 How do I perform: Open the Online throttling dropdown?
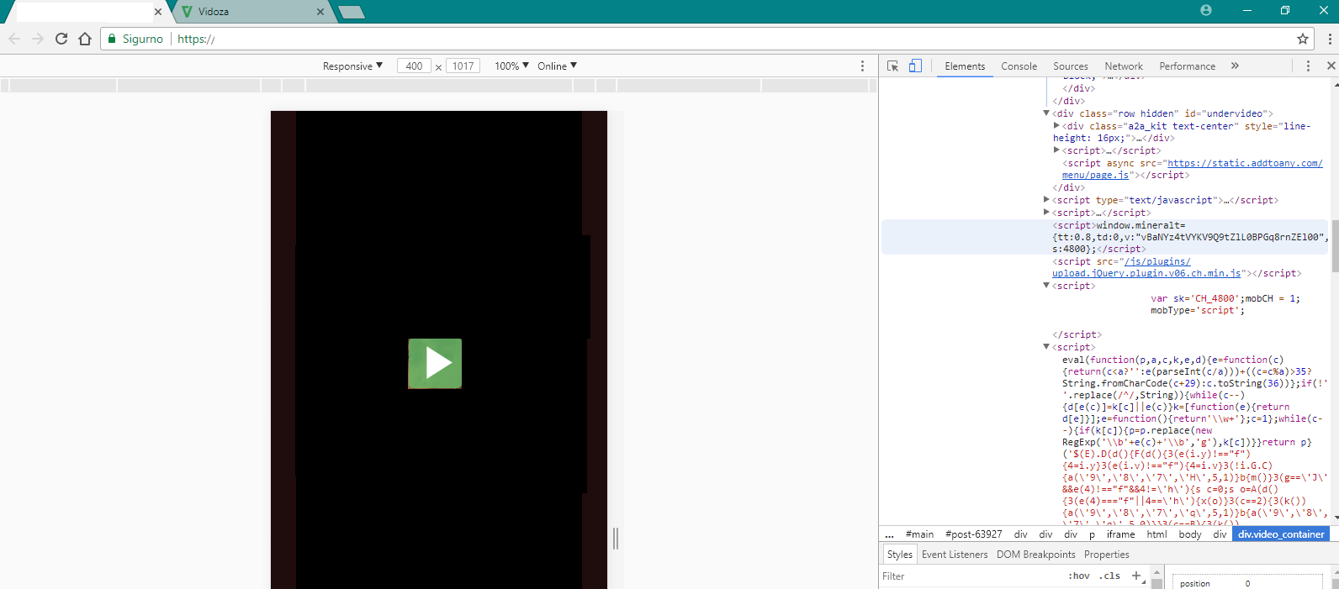point(557,66)
